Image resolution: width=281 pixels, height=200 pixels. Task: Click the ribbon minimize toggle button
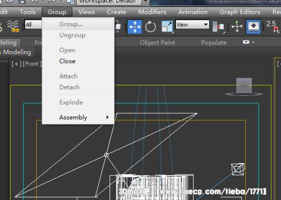(x=246, y=42)
